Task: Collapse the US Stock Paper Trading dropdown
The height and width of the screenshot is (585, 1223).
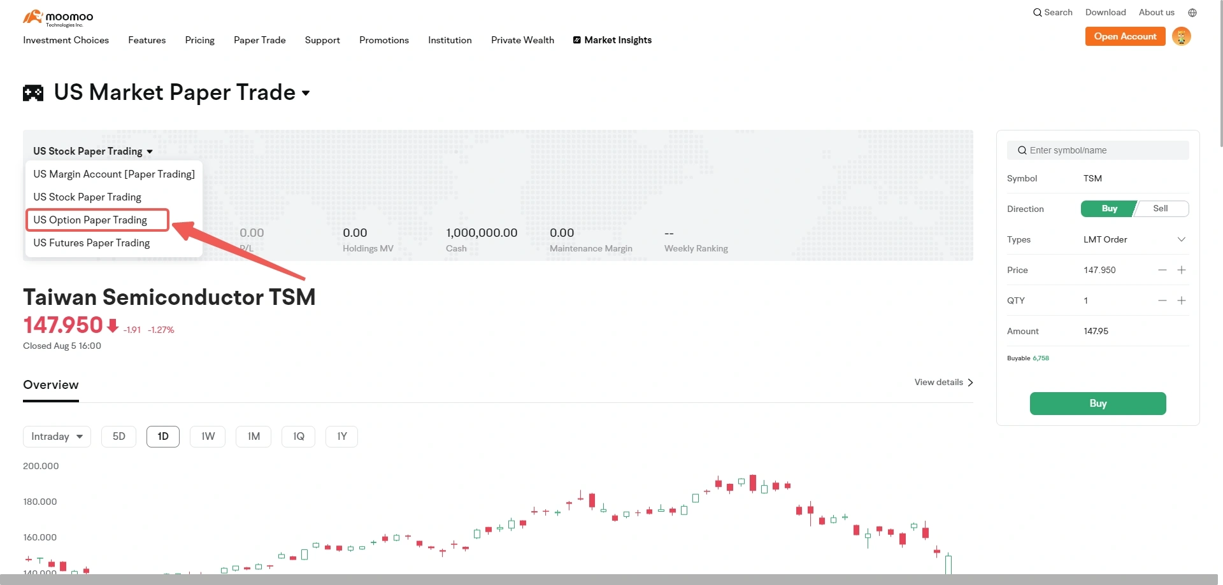Action: (x=93, y=152)
